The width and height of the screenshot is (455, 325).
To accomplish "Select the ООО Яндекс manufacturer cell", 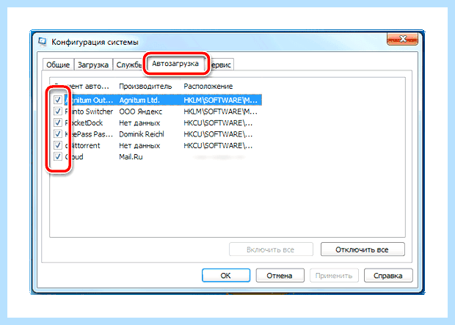I will pos(140,112).
